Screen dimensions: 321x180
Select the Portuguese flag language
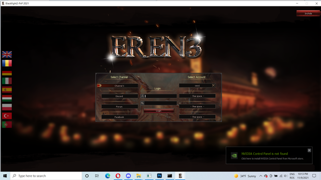(x=7, y=124)
